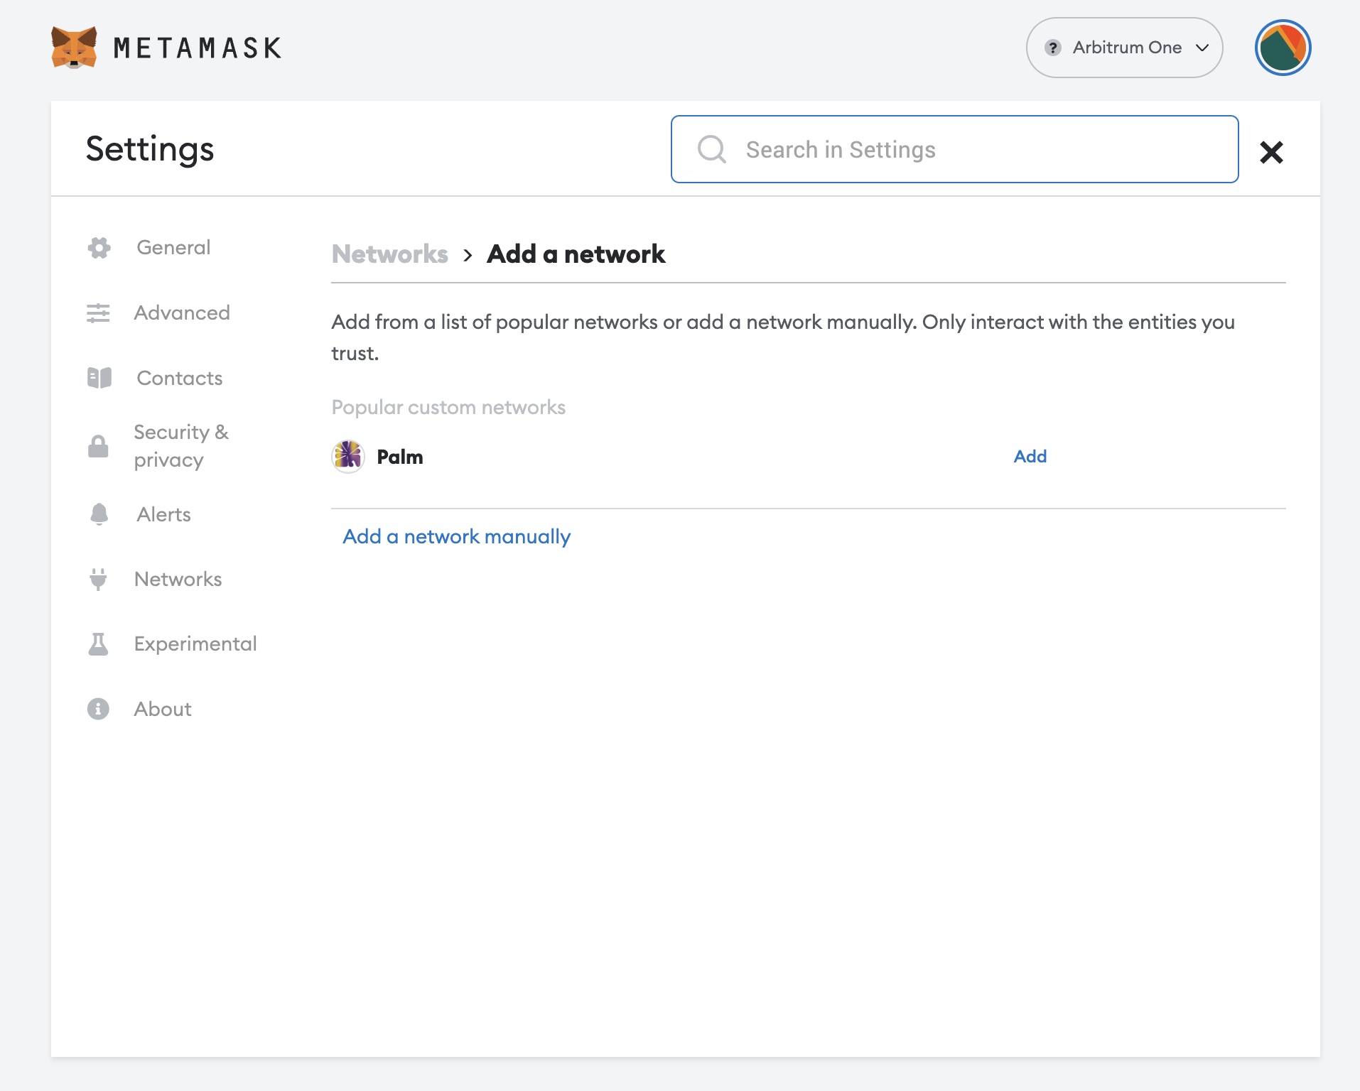Viewport: 1360px width, 1091px height.
Task: Click the Experimental flask icon
Action: coord(99,644)
